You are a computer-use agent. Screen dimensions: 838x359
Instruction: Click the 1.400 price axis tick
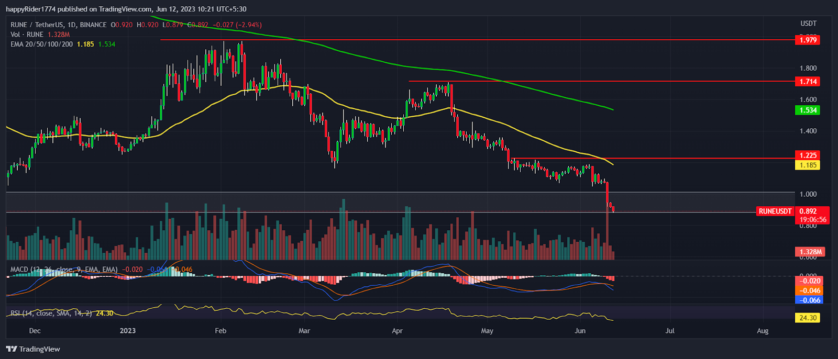point(808,131)
